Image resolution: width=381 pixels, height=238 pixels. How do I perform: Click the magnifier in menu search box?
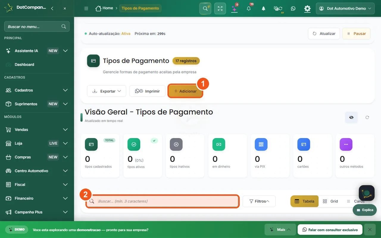coord(64,26)
